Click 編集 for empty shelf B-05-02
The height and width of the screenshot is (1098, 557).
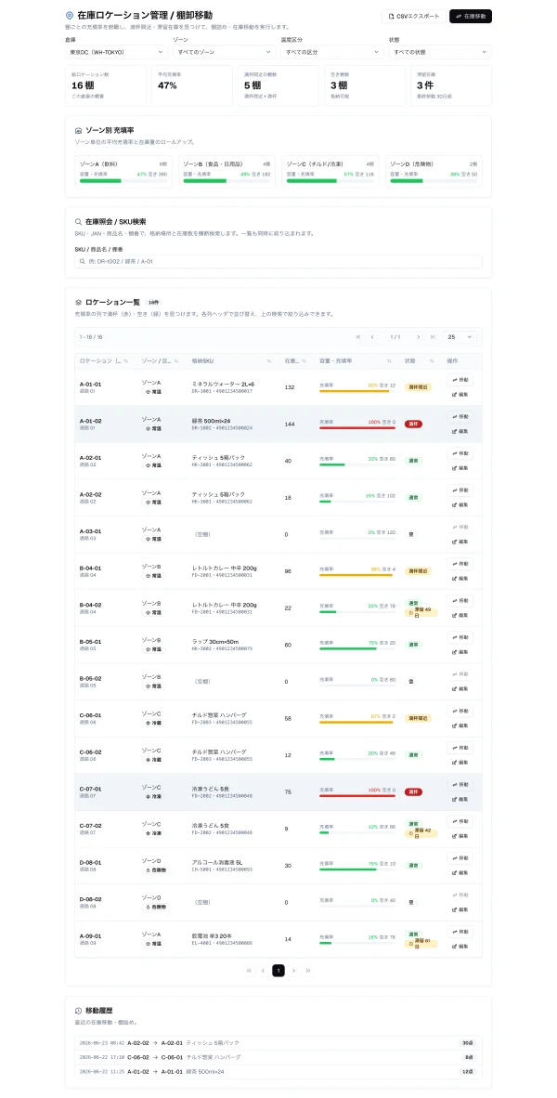460,688
